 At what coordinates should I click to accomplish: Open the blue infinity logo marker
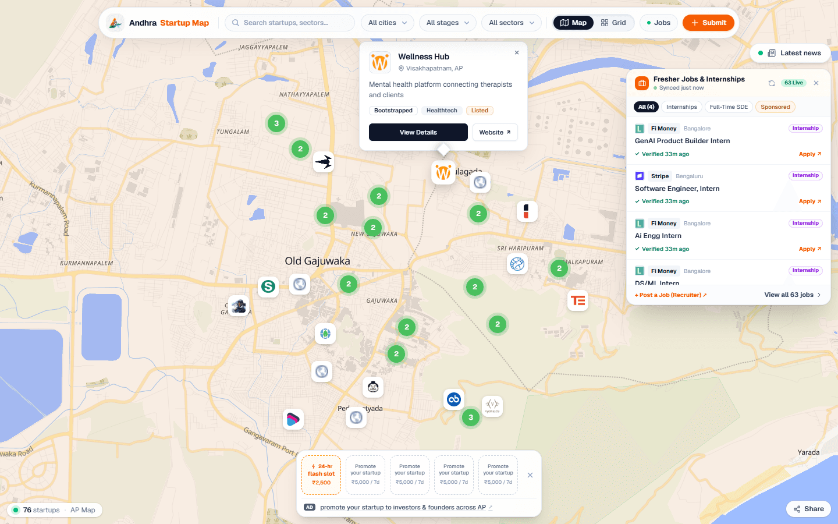click(454, 399)
